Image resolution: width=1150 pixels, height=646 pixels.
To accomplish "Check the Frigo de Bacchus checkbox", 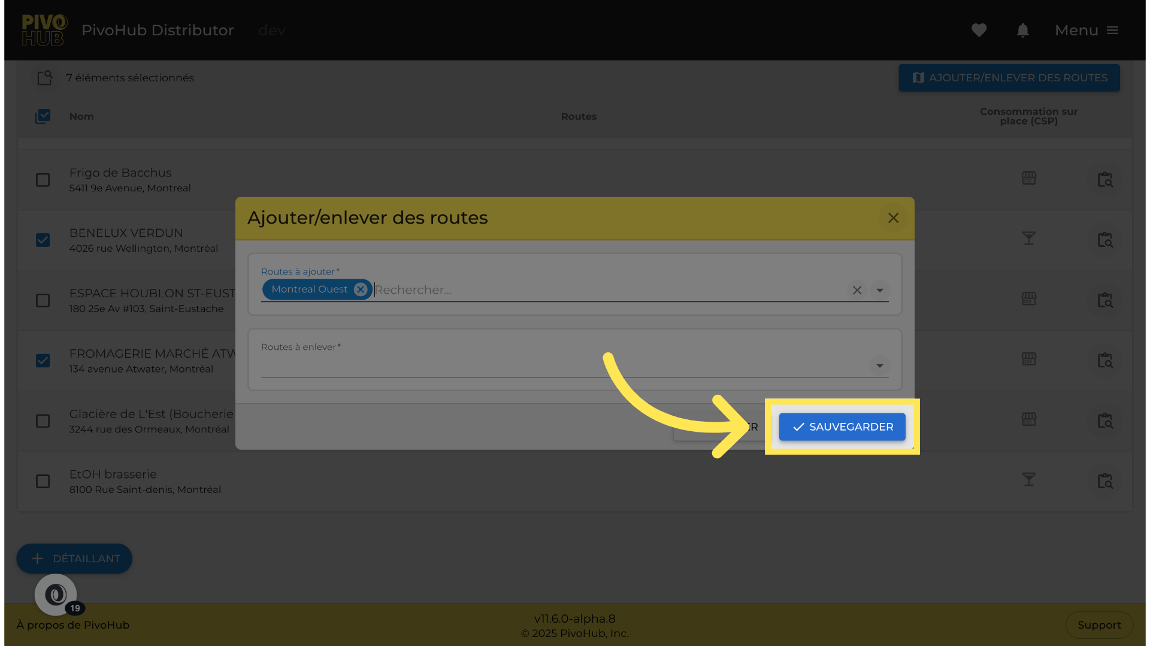I will click(43, 179).
